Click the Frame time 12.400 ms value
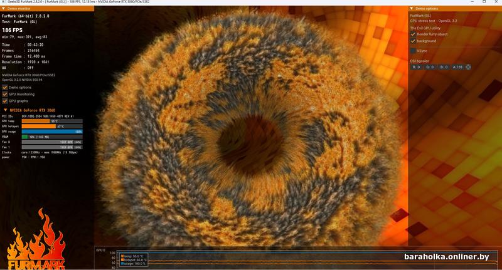502x270 pixels. click(36, 56)
